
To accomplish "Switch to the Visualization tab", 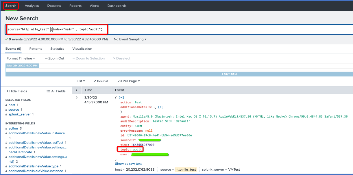I will pos(82,49).
